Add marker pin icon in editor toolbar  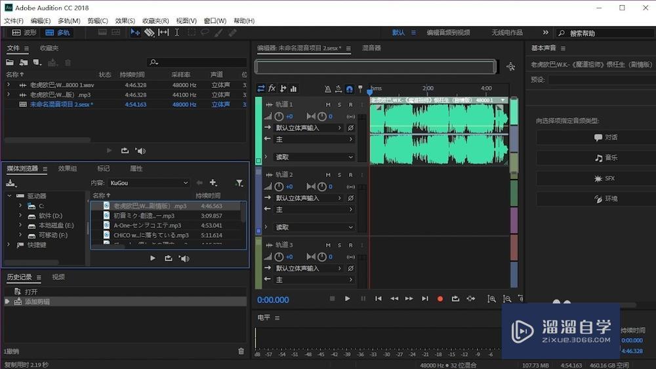pos(360,88)
